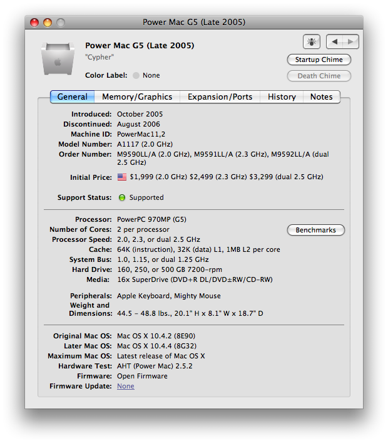Open the Firmware Update None link
The image size is (388, 443).
click(126, 386)
